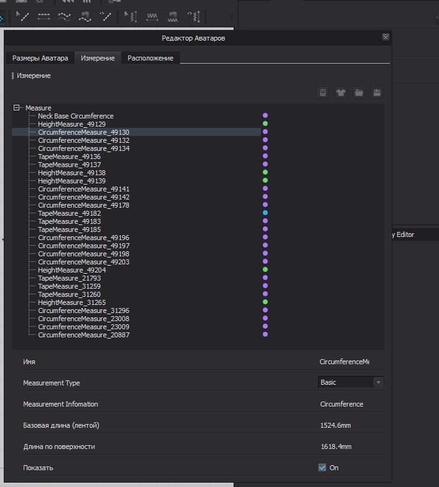Viewport: 439px width, 487px height.
Task: Collapse the Measure tree root node
Action: (17, 108)
